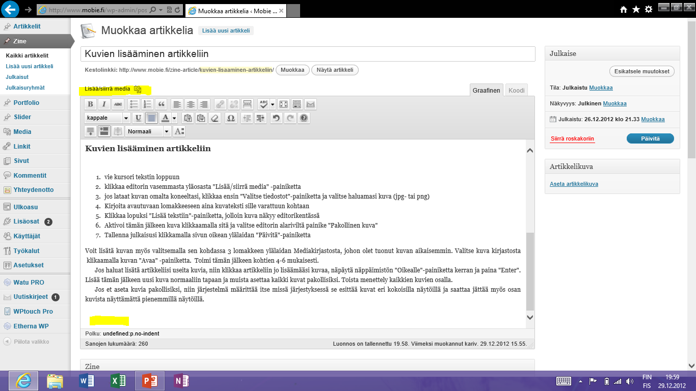Insert a blockquote
The image size is (696, 391).
point(162,104)
